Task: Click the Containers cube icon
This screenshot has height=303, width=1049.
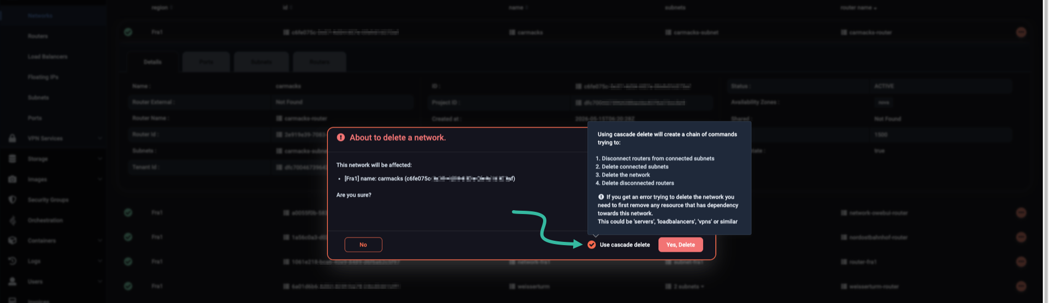Action: pyautogui.click(x=12, y=241)
